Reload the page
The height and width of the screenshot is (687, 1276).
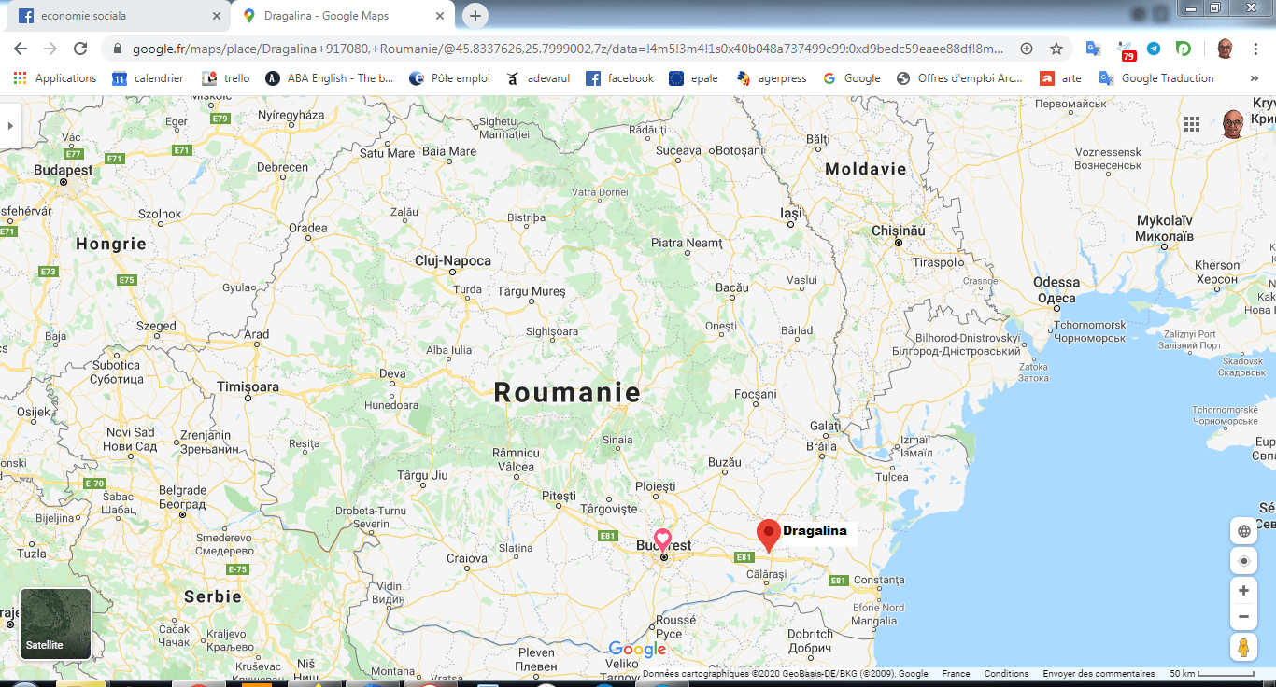[80, 49]
